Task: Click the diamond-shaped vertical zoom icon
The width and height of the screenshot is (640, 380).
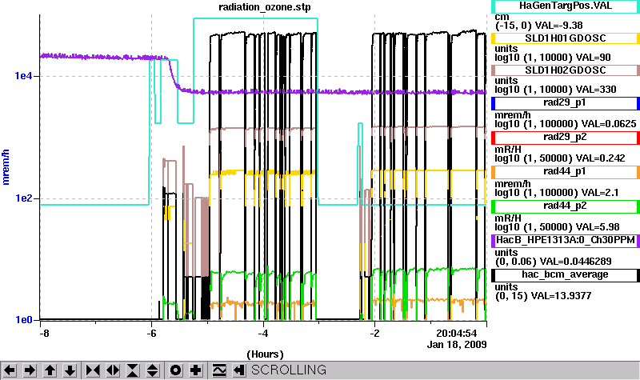Action: tap(153, 370)
